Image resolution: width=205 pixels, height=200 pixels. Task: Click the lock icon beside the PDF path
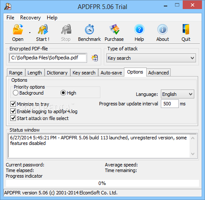[x=95, y=58]
